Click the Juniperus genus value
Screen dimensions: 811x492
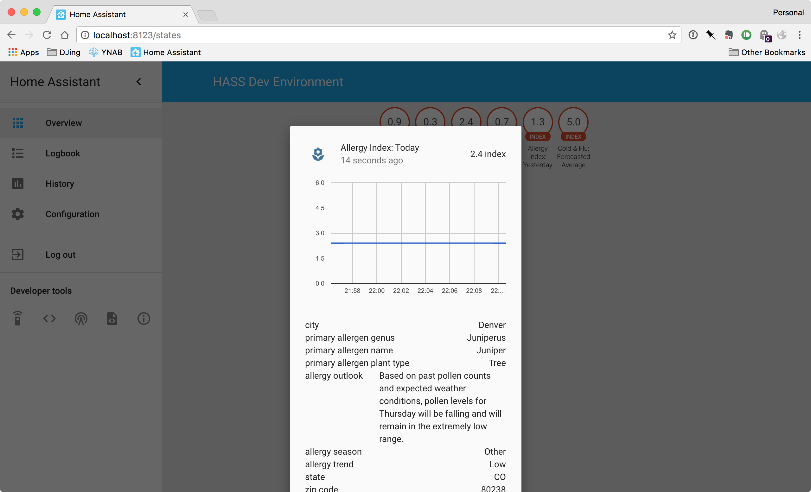coord(486,337)
